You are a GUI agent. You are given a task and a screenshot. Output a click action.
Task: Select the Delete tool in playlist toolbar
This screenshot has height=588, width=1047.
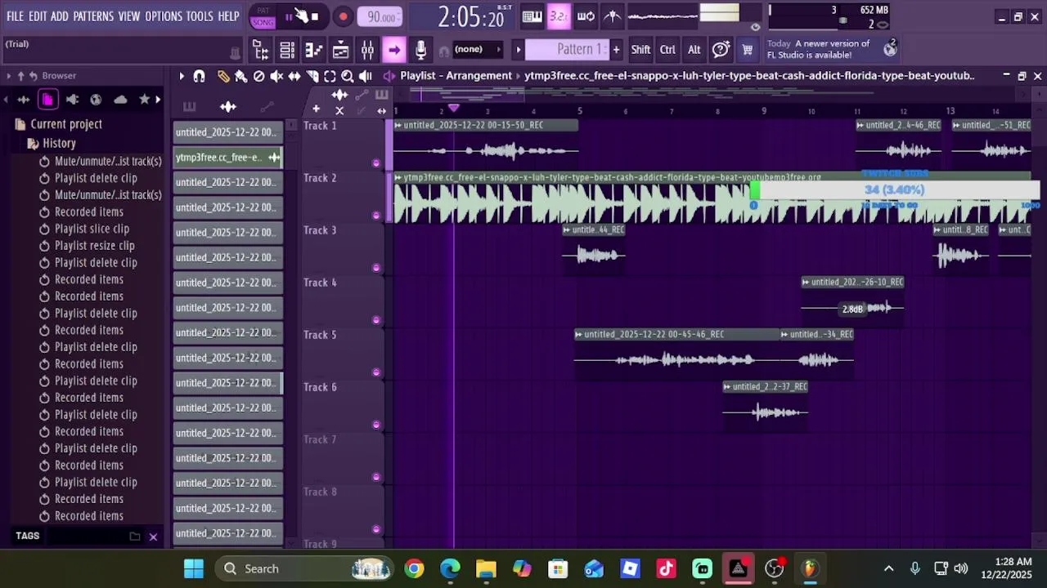[258, 76]
